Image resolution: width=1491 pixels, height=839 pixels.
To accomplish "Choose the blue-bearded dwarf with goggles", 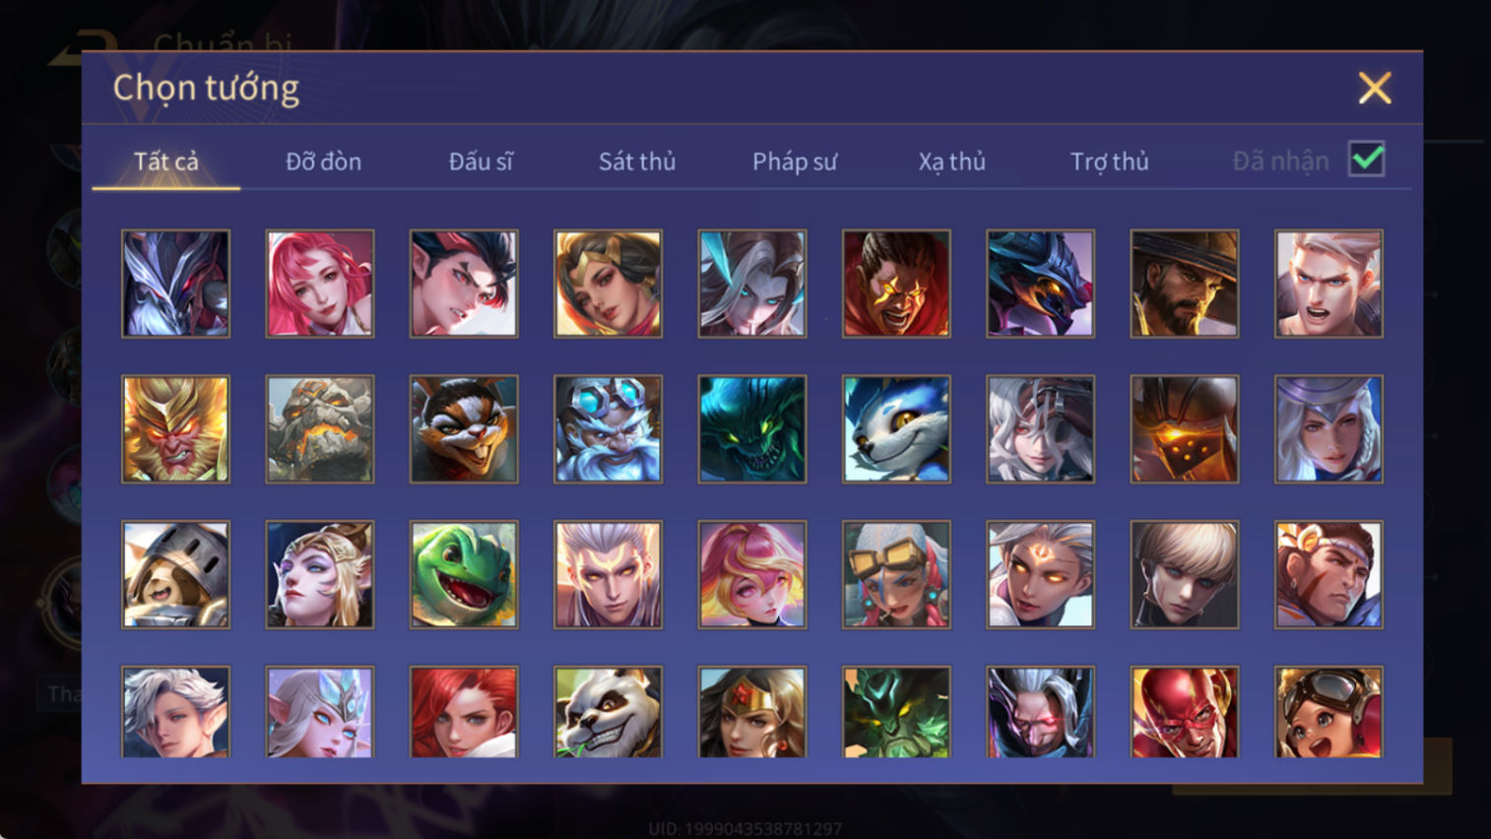I will [x=608, y=429].
